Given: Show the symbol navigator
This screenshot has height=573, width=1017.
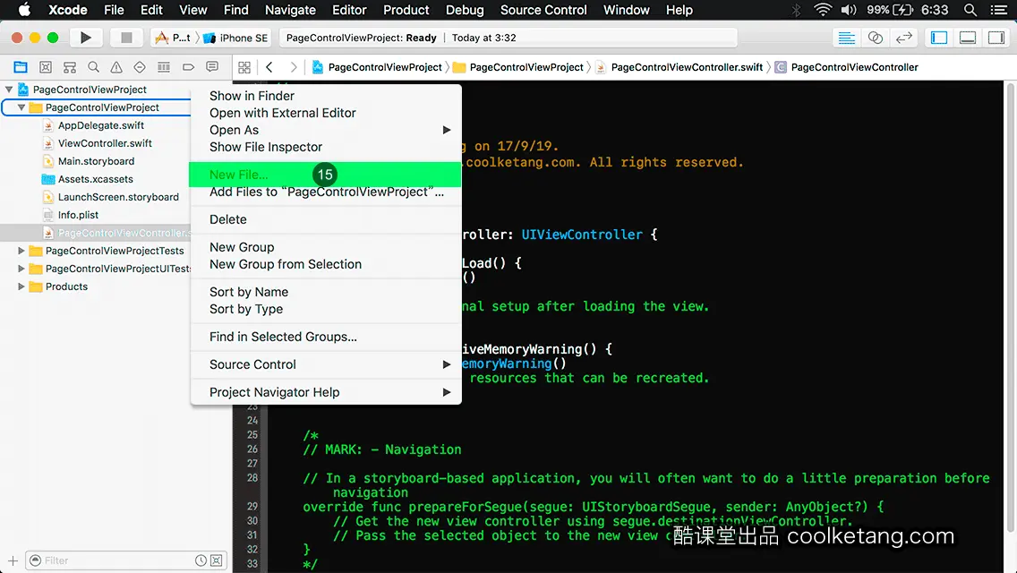Looking at the screenshot, I should click(70, 67).
